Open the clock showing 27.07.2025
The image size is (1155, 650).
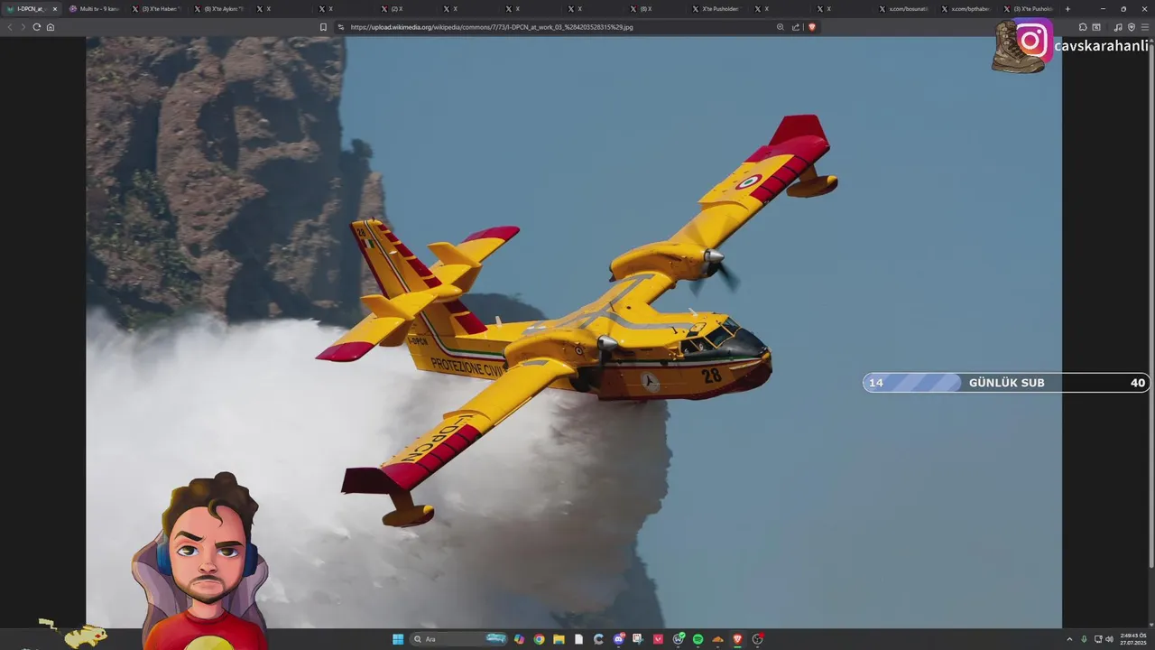[1132, 639]
